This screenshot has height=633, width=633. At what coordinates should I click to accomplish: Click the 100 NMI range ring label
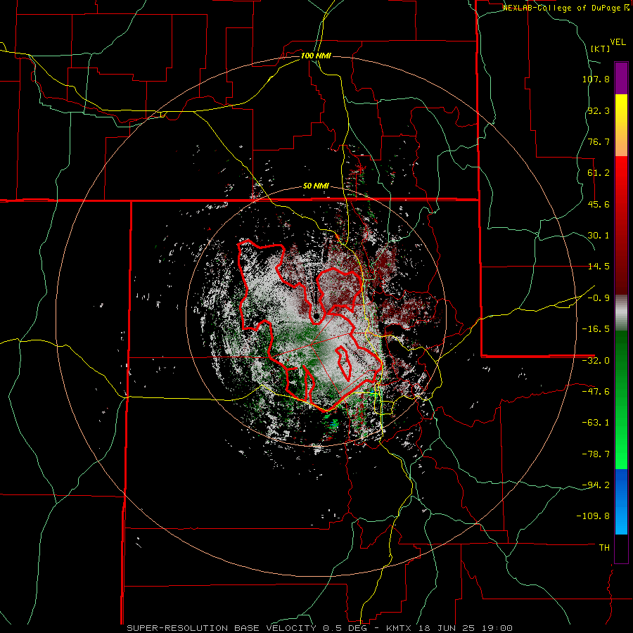tap(316, 56)
